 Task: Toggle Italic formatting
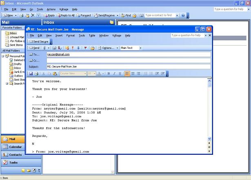(114, 73)
